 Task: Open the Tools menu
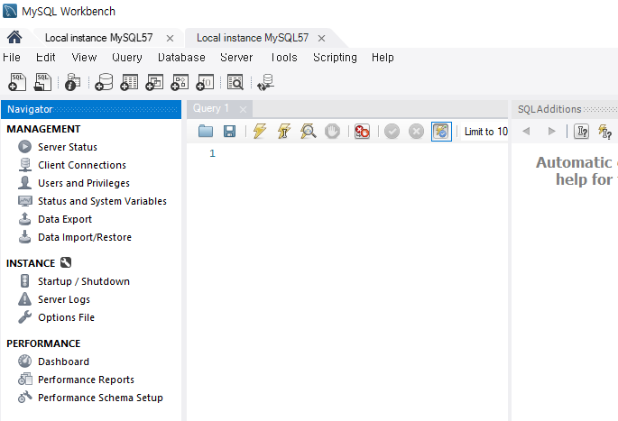click(x=284, y=58)
